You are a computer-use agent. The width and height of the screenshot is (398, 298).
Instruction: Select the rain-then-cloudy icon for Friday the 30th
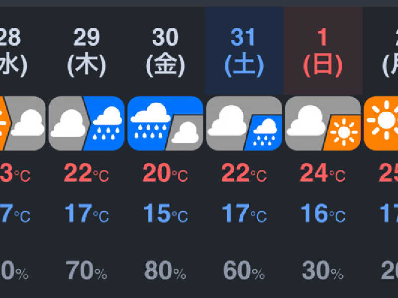pyautogui.click(x=165, y=123)
